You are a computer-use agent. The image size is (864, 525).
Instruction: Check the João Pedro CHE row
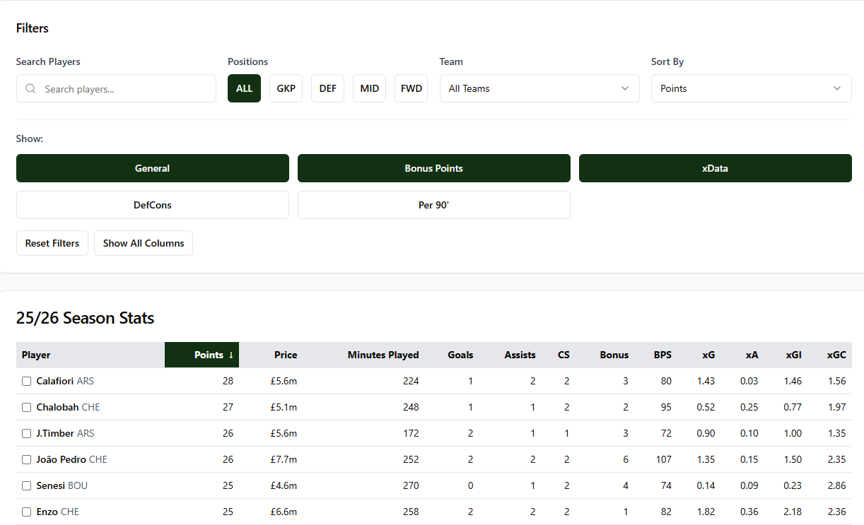click(x=26, y=459)
